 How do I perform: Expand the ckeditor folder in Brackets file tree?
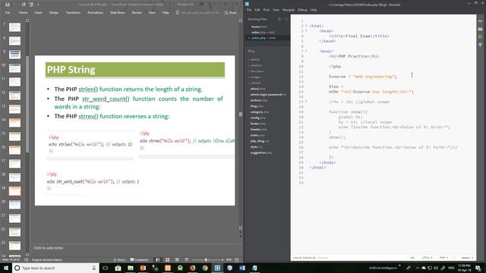click(256, 65)
